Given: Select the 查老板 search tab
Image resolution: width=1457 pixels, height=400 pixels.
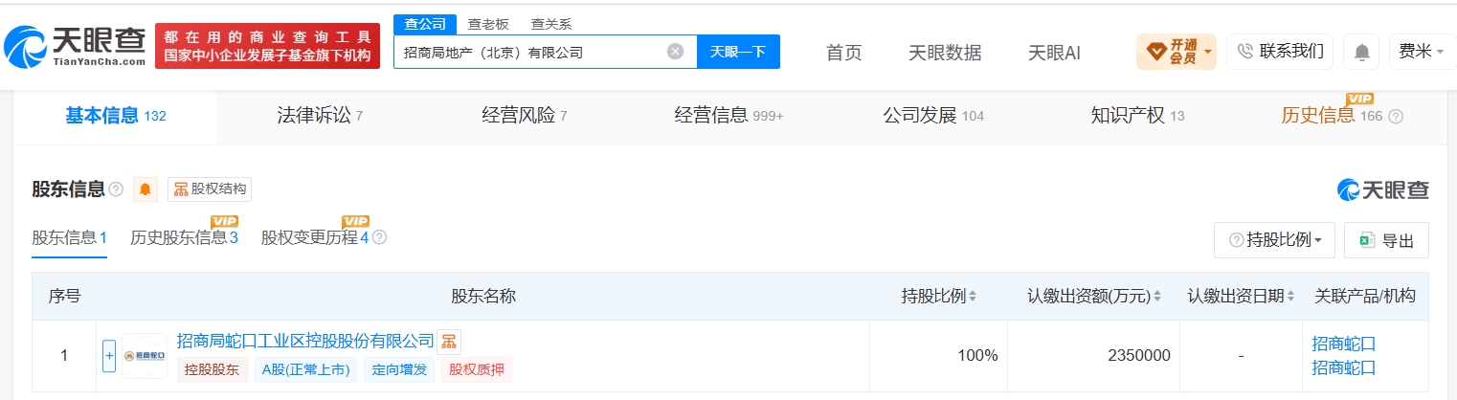Looking at the screenshot, I should [488, 24].
